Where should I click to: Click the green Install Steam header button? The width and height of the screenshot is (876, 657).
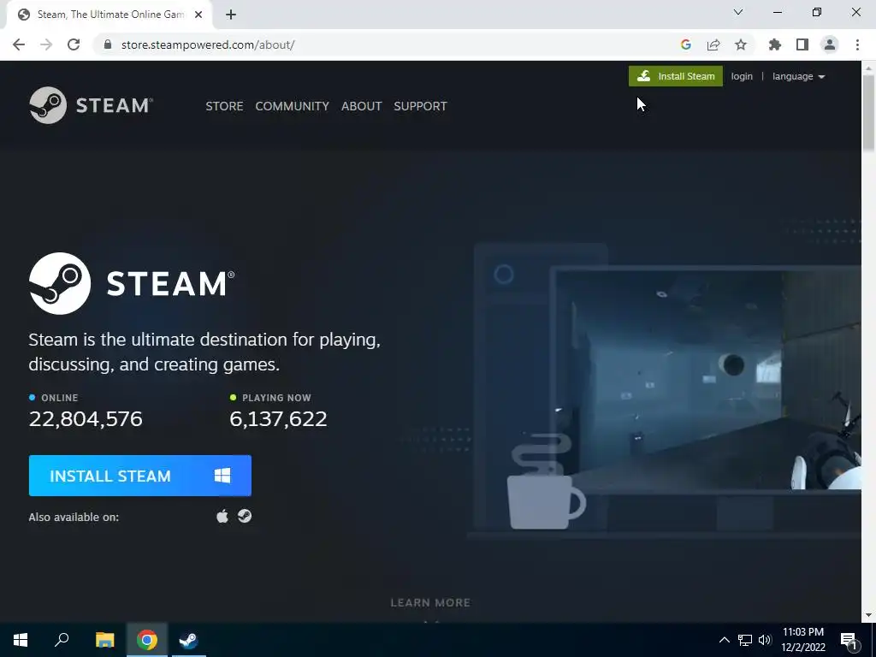[x=676, y=76]
